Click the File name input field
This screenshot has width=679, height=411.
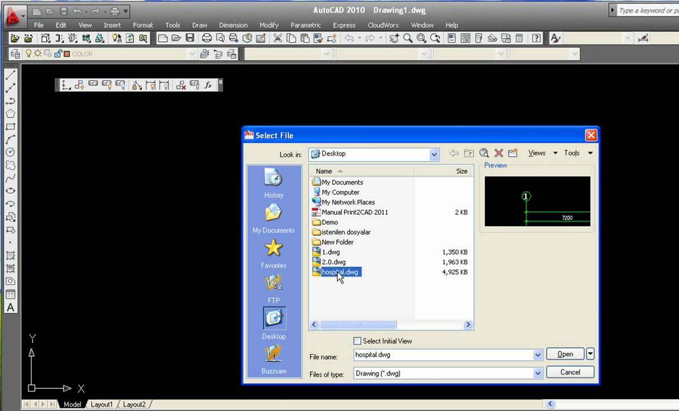(444, 354)
